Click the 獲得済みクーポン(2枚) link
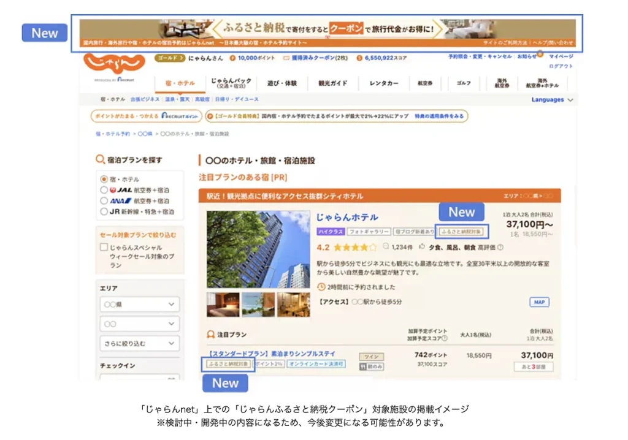 [320, 58]
